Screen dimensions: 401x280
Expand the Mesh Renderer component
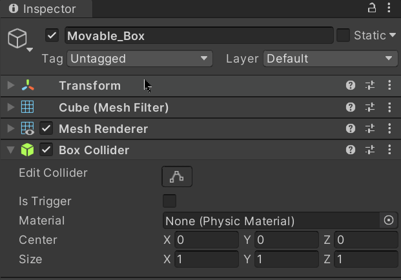click(x=10, y=128)
